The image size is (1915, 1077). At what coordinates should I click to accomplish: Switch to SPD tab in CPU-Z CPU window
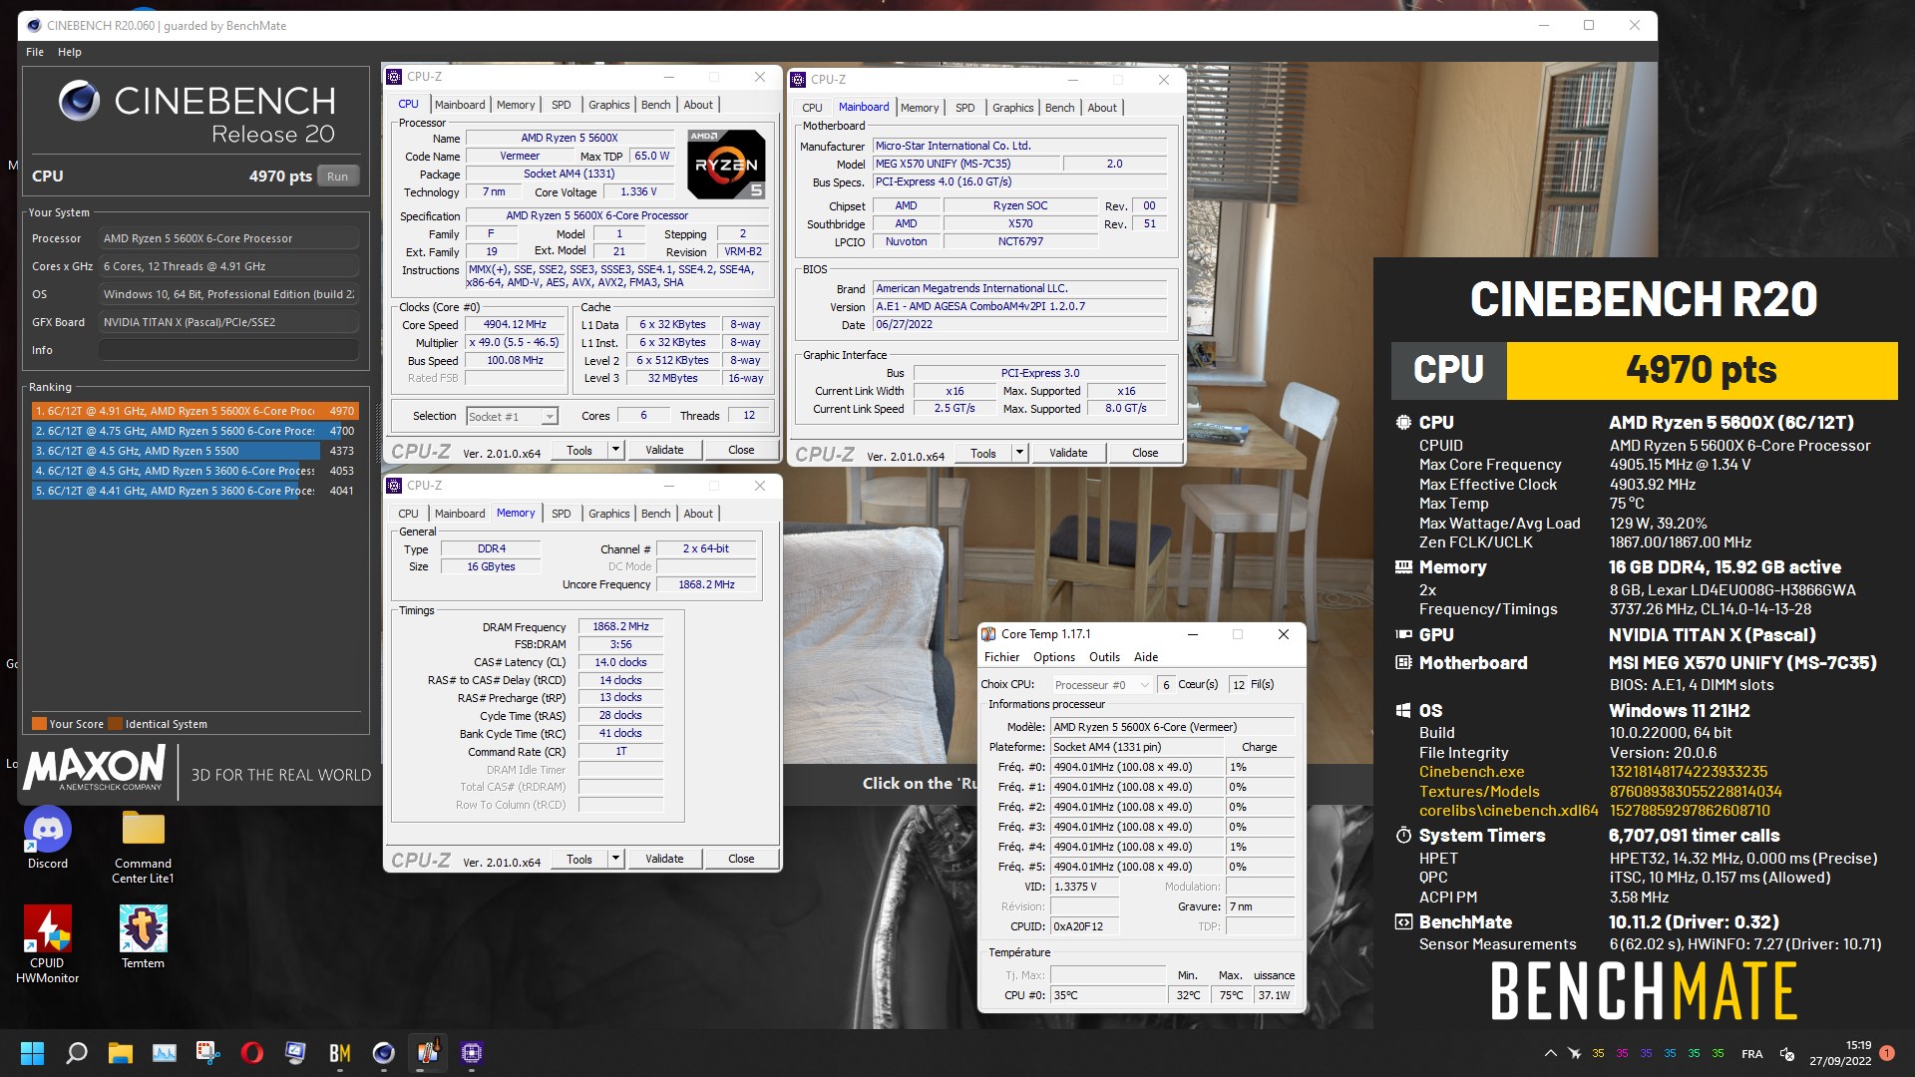[x=562, y=105]
